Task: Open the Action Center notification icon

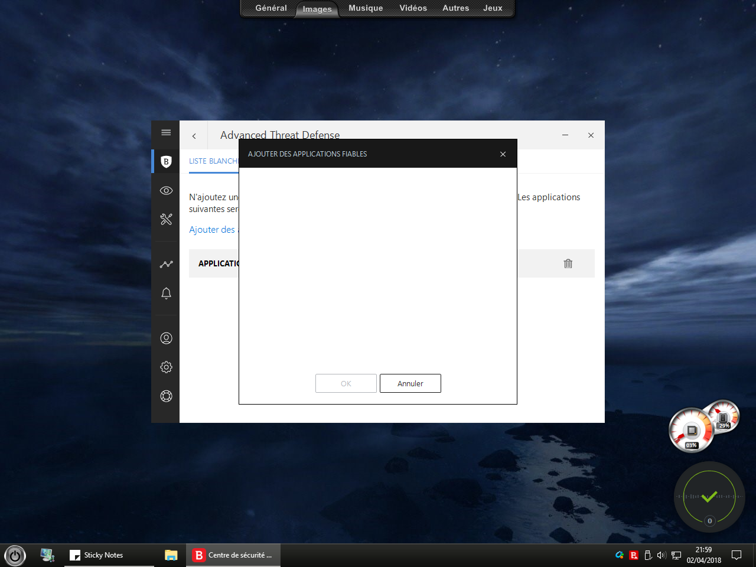Action: click(737, 555)
